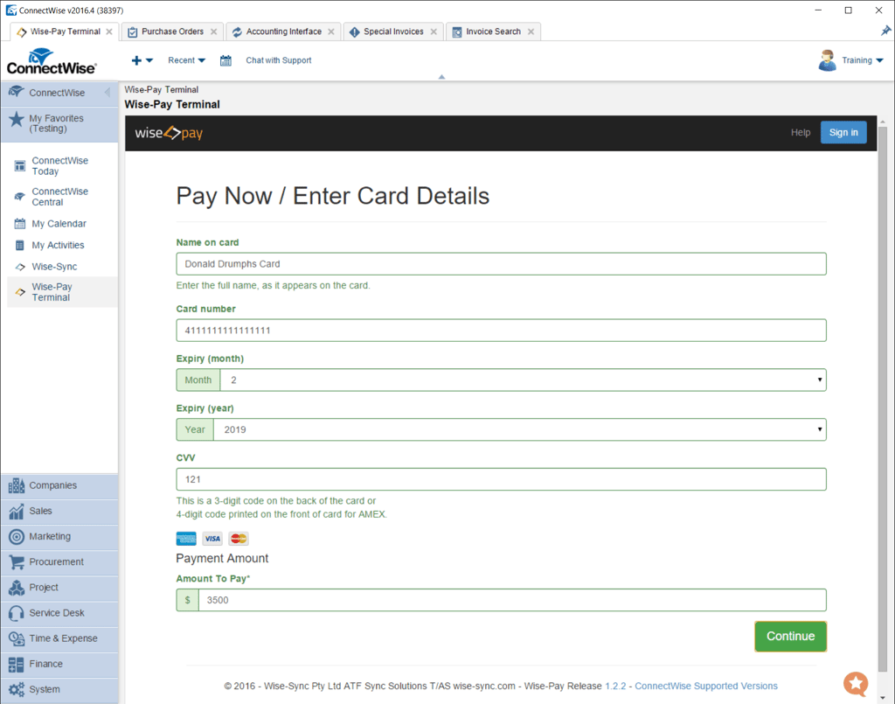Pin the tab bar with pin icon
895x704 pixels.
point(885,31)
